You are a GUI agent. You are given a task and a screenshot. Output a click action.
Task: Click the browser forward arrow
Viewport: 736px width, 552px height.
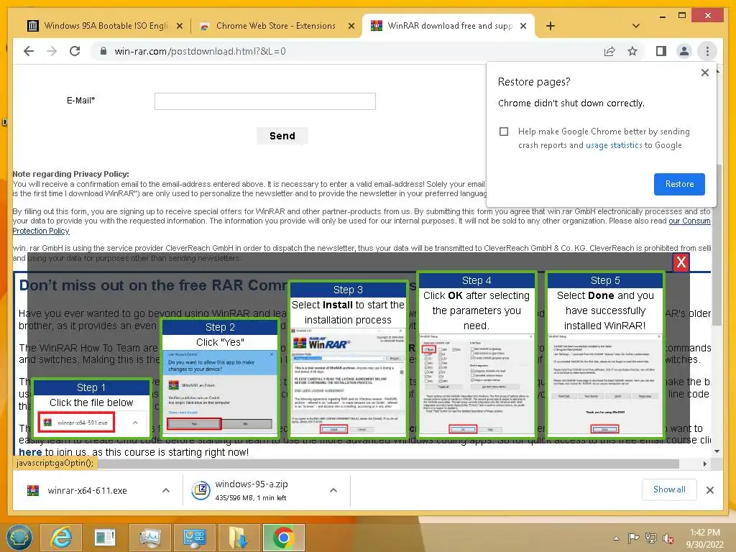coord(52,51)
